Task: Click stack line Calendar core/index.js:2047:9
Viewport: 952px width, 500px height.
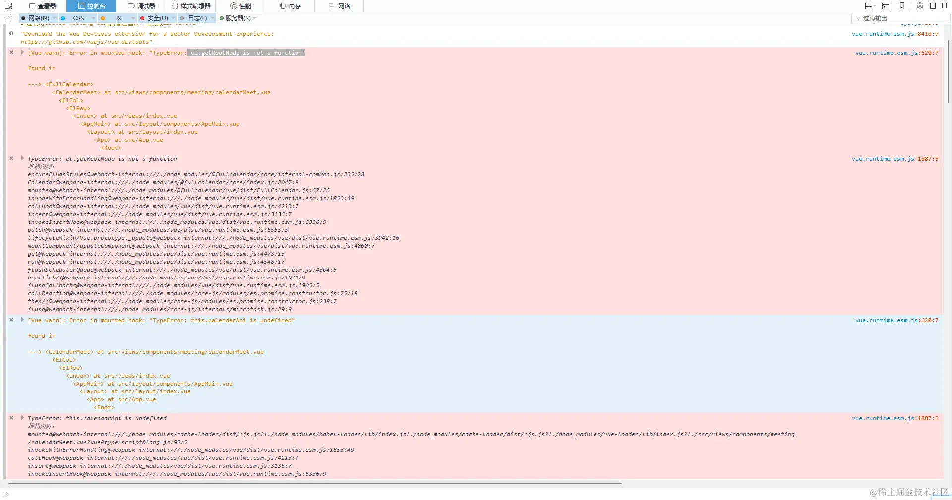Action: (x=163, y=182)
